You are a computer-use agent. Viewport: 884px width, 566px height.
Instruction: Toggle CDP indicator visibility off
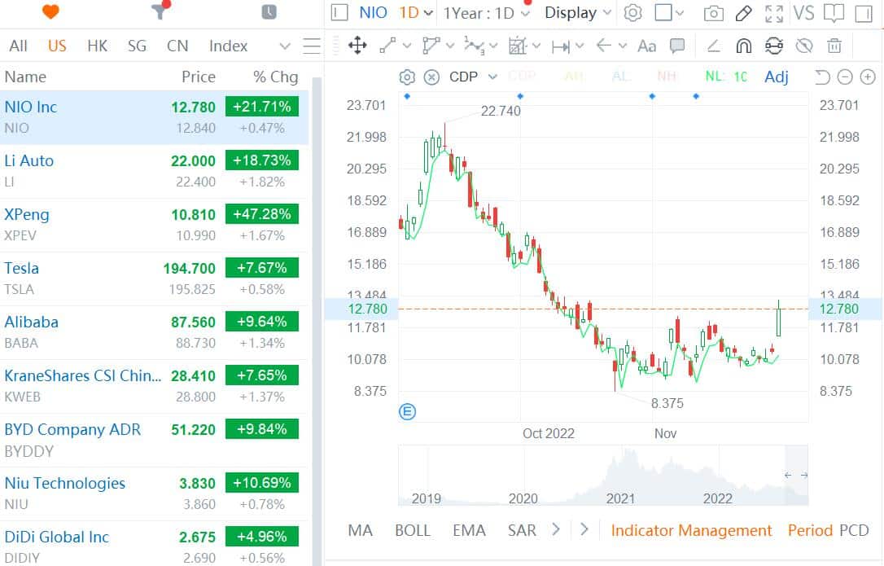431,77
